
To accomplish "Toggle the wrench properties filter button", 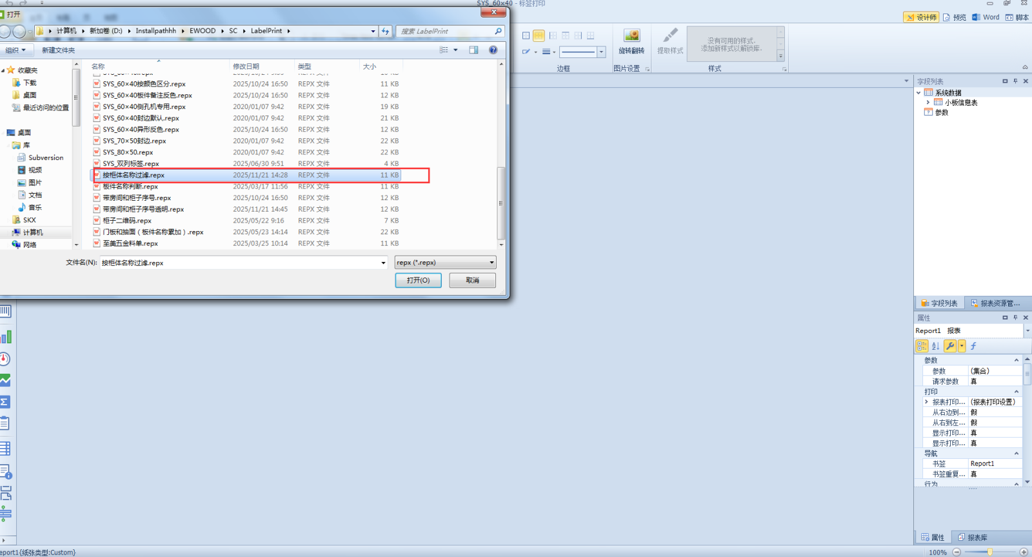I will [950, 346].
